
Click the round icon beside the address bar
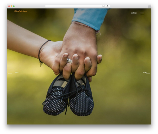point(107,6)
